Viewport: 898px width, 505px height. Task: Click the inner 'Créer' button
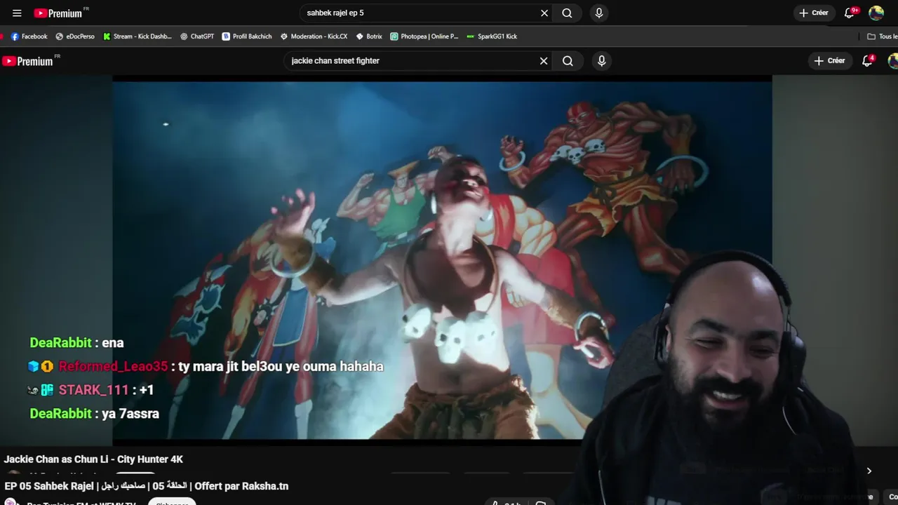[x=830, y=61]
